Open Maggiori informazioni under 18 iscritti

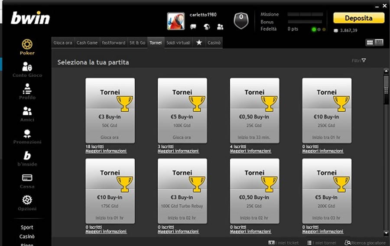point(106,151)
